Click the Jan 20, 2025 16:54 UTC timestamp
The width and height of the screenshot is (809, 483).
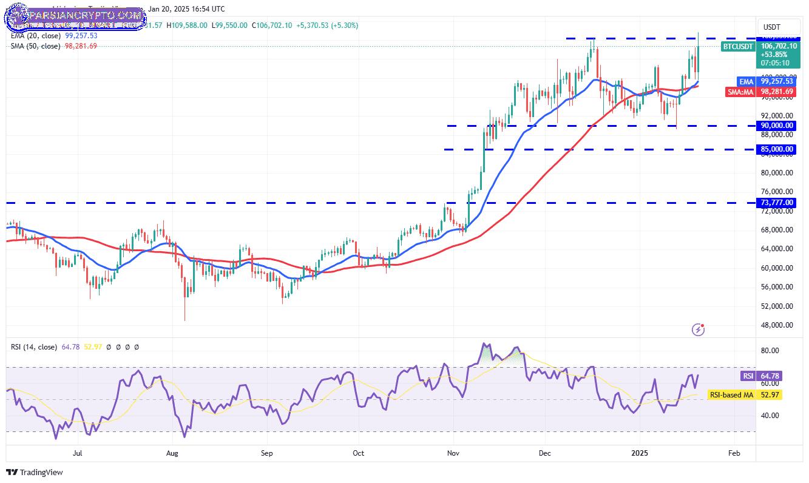click(x=186, y=9)
